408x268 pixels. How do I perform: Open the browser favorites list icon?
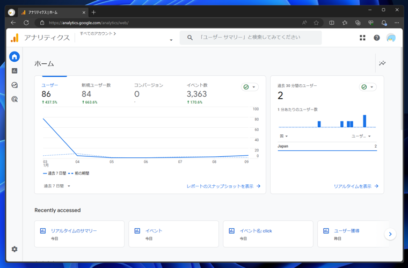(345, 23)
